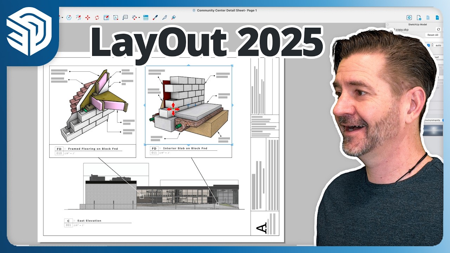Viewport: 450px width, 253px height.
Task: Close the SketchUp Model panel
Action: [388, 25]
